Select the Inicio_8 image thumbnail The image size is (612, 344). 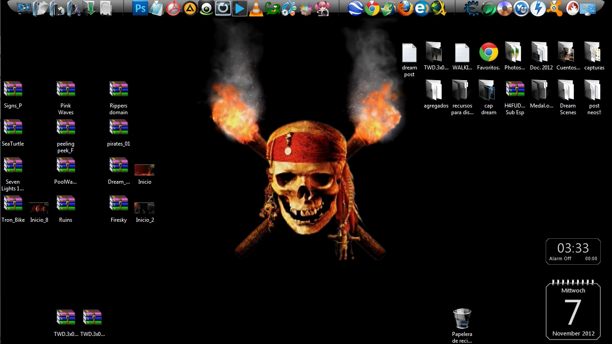pyautogui.click(x=39, y=212)
